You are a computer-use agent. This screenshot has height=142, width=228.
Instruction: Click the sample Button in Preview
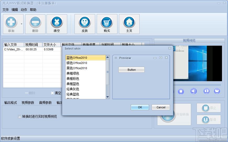[x=132, y=70]
